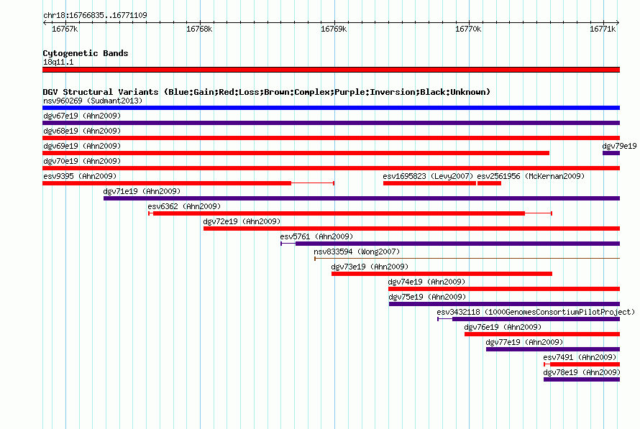Select the blue nsv960269 gain bar
Image resolution: width=640 pixels, height=429 pixels.
(331, 108)
